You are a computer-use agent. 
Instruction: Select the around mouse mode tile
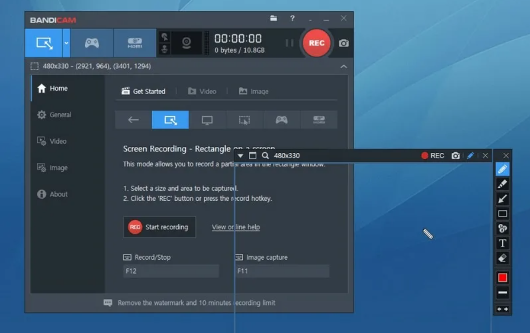click(244, 120)
